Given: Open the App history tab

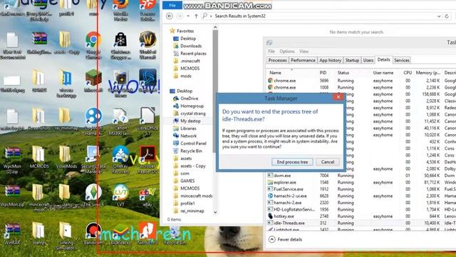Looking at the screenshot, I should pos(330,60).
